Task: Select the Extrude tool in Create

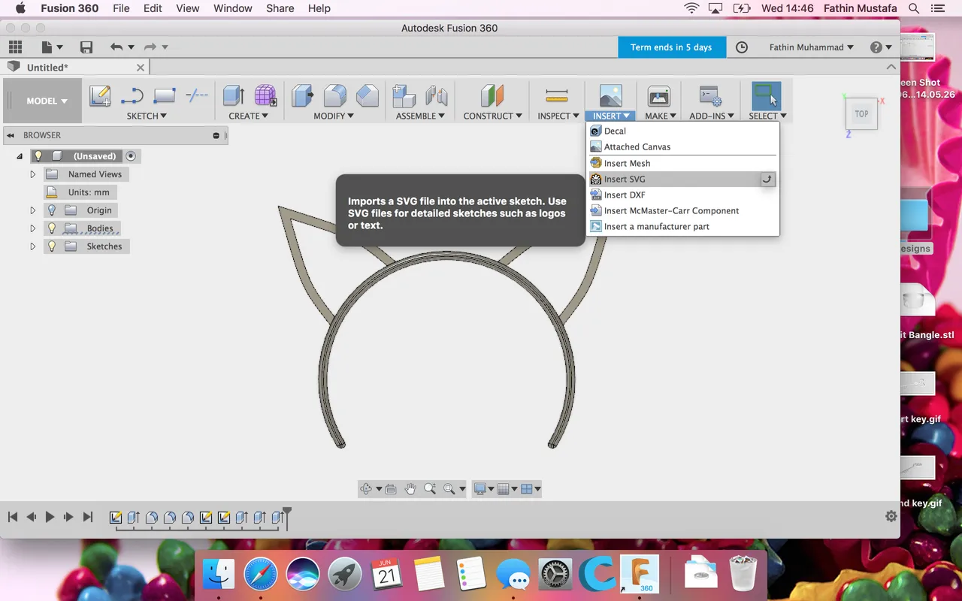Action: 234,96
